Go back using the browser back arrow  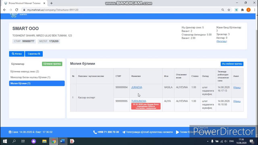tap(4, 10)
